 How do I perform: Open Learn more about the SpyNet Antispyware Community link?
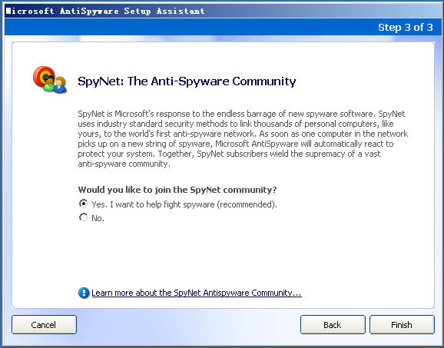pyautogui.click(x=197, y=293)
